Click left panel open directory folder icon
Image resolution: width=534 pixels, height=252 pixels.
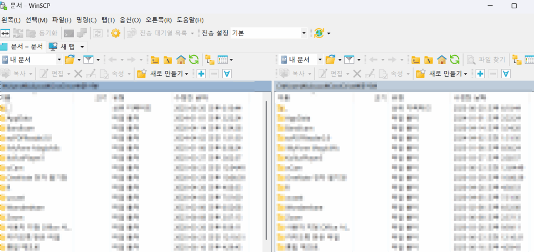coord(69,59)
